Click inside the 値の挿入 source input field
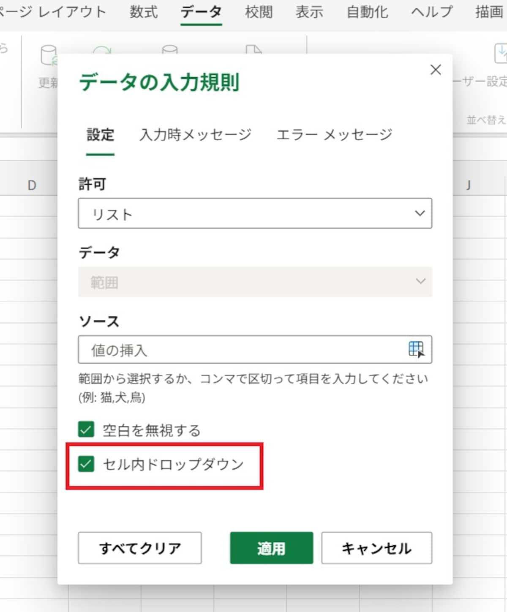 click(x=232, y=349)
